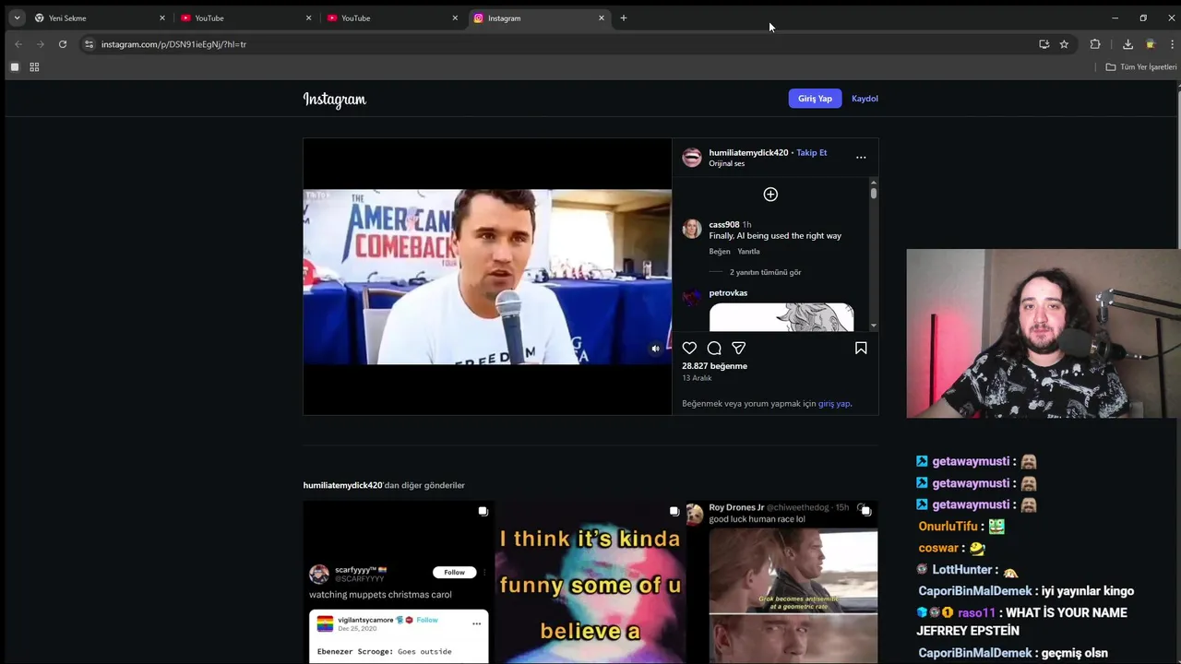The height and width of the screenshot is (664, 1181).
Task: Switch to second YouTube tab
Action: pyautogui.click(x=392, y=18)
